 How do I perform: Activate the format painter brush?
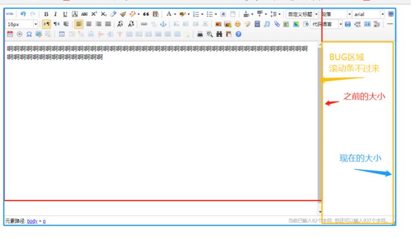point(123,14)
